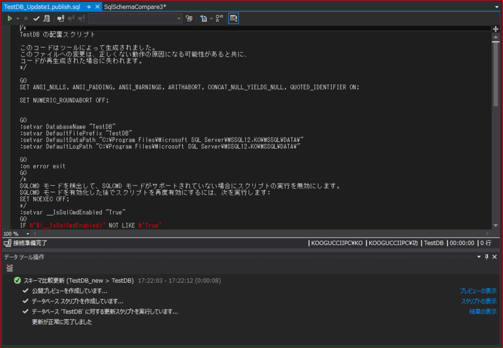Click the editor split window icon
503x348 pixels.
point(495,29)
